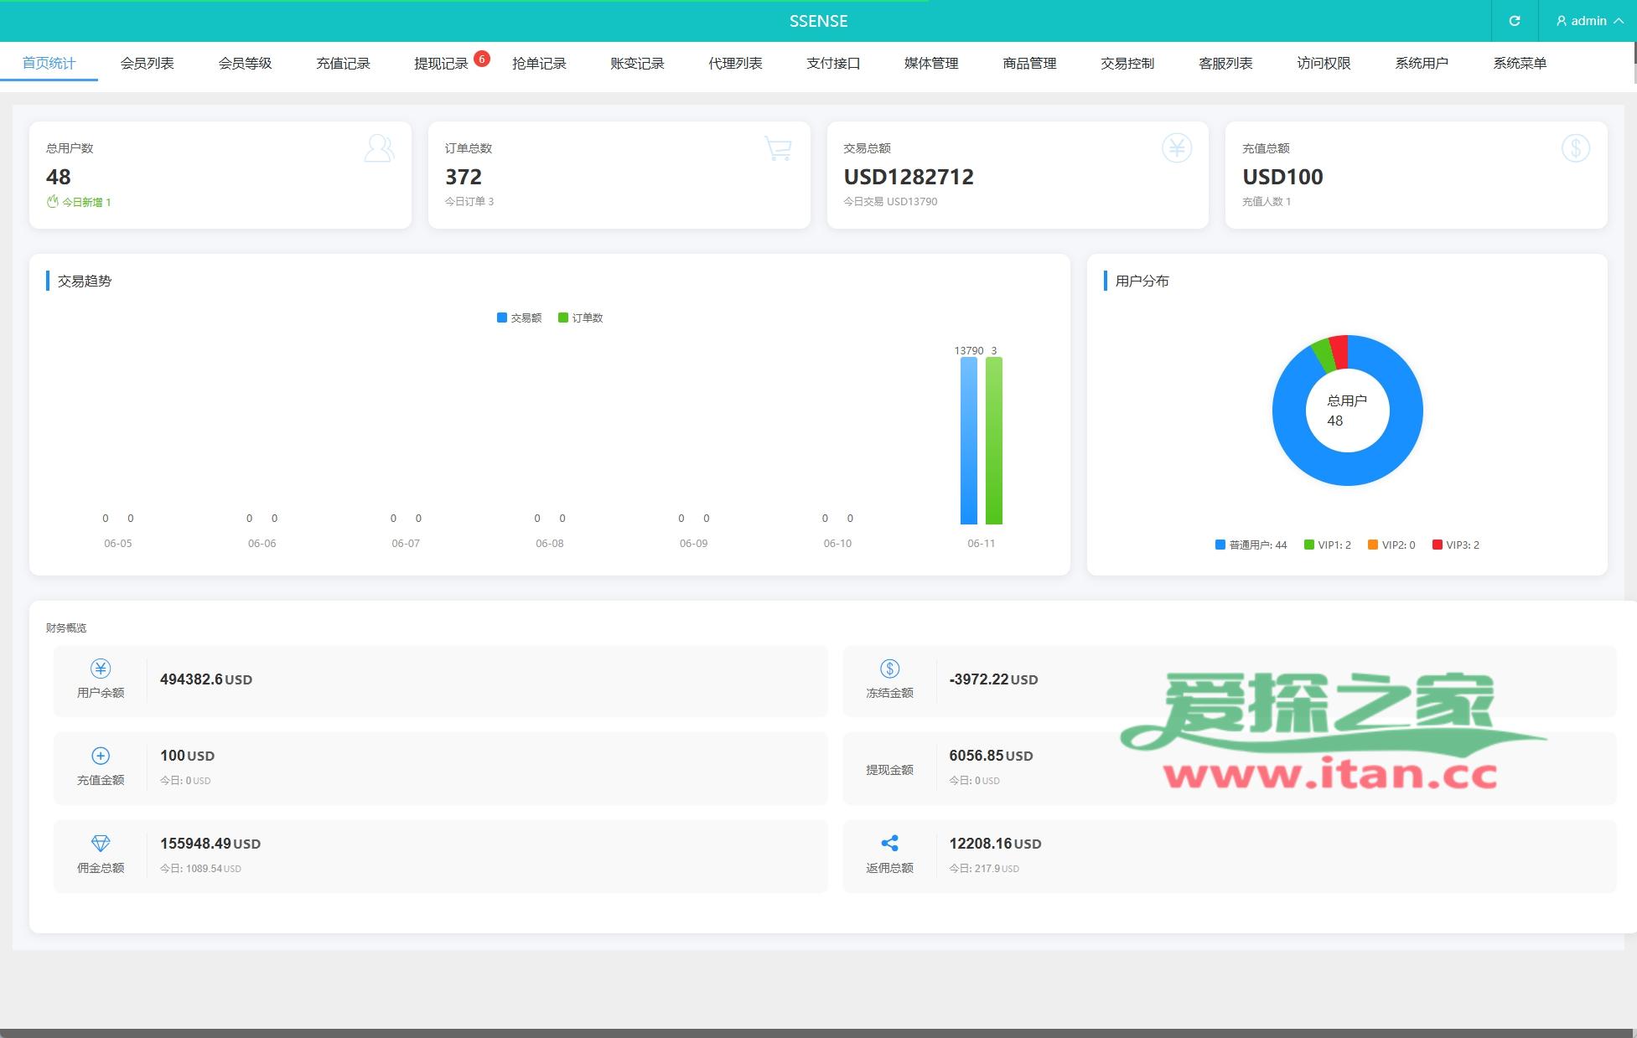The height and width of the screenshot is (1038, 1637).
Task: Click the 06-05 axis label
Action: click(118, 543)
